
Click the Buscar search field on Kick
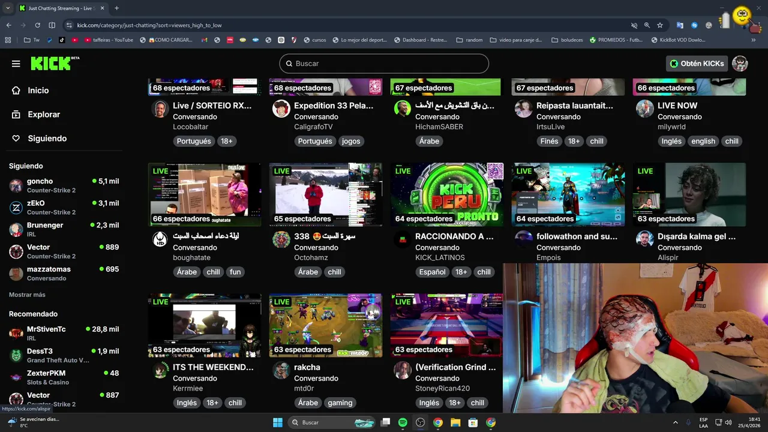[x=384, y=64]
